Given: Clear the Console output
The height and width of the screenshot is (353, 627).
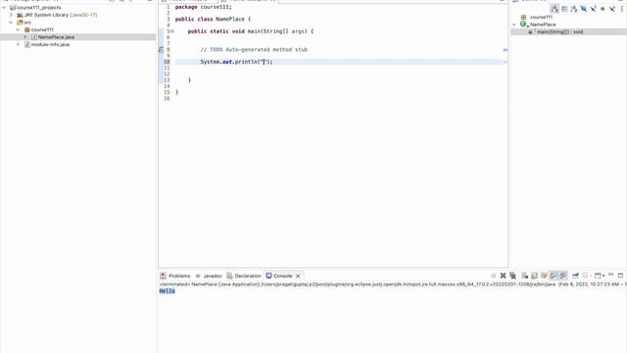Looking at the screenshot, I should pyautogui.click(x=525, y=276).
